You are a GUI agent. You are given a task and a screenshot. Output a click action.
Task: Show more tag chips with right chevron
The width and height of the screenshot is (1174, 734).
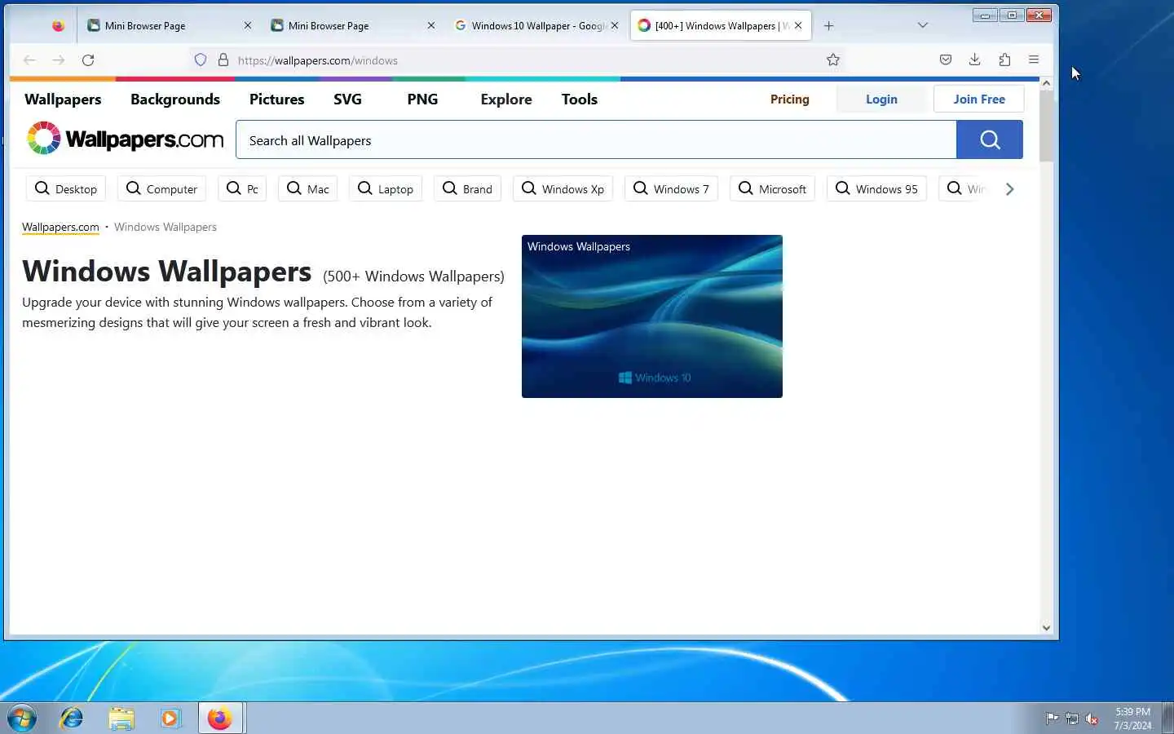point(1009,188)
